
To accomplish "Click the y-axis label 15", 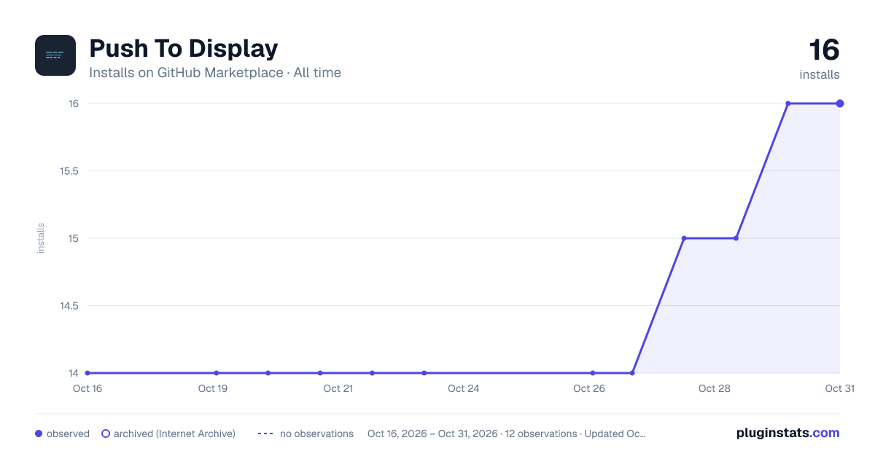I will pos(74,238).
